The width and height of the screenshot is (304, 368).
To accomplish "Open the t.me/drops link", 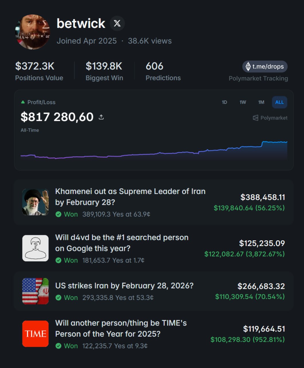I will point(268,67).
